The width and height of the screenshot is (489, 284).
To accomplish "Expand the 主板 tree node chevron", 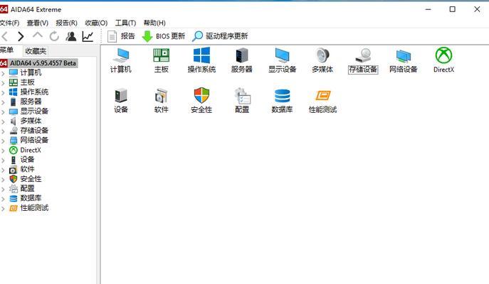I will click(3, 83).
